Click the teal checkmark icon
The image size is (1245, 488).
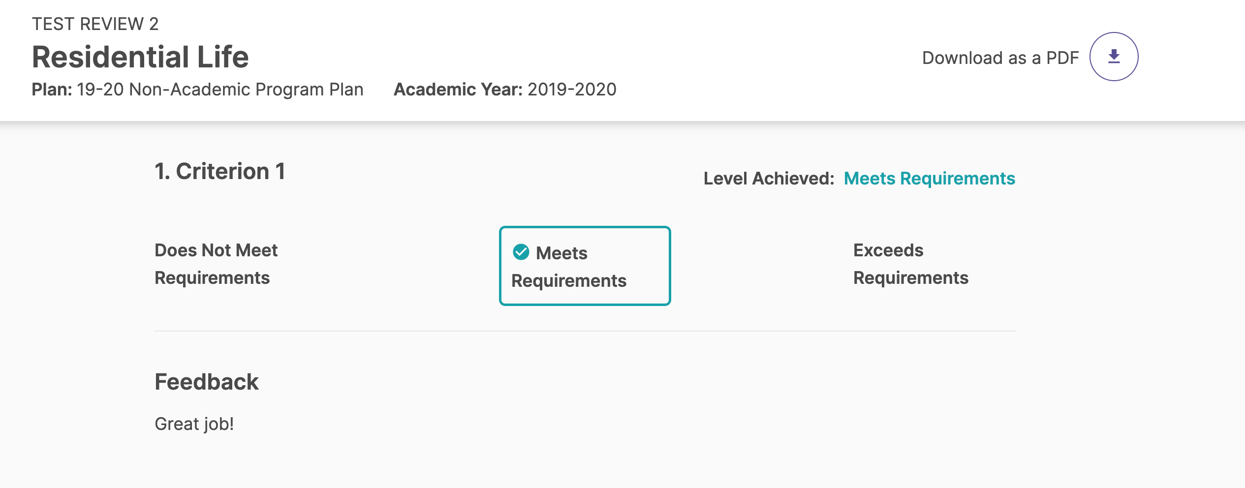pos(521,252)
